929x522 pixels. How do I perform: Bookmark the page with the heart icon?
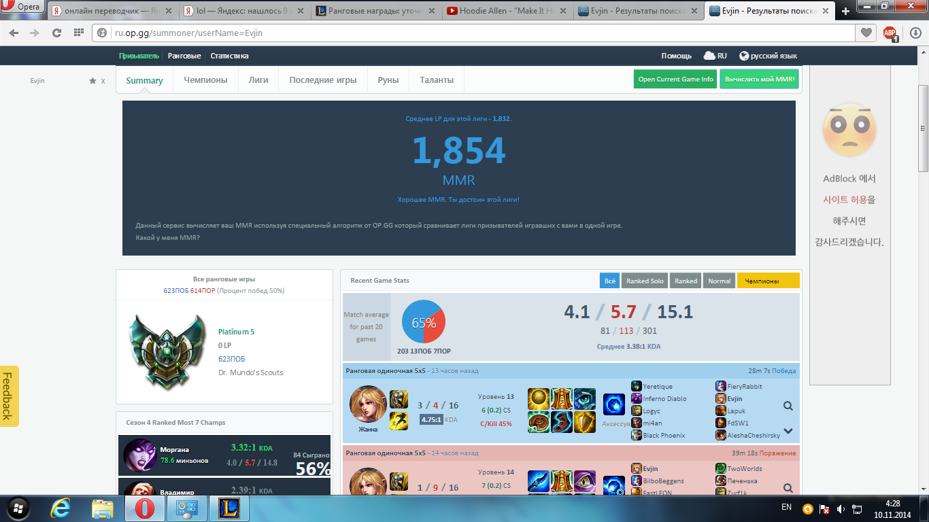coord(866,33)
